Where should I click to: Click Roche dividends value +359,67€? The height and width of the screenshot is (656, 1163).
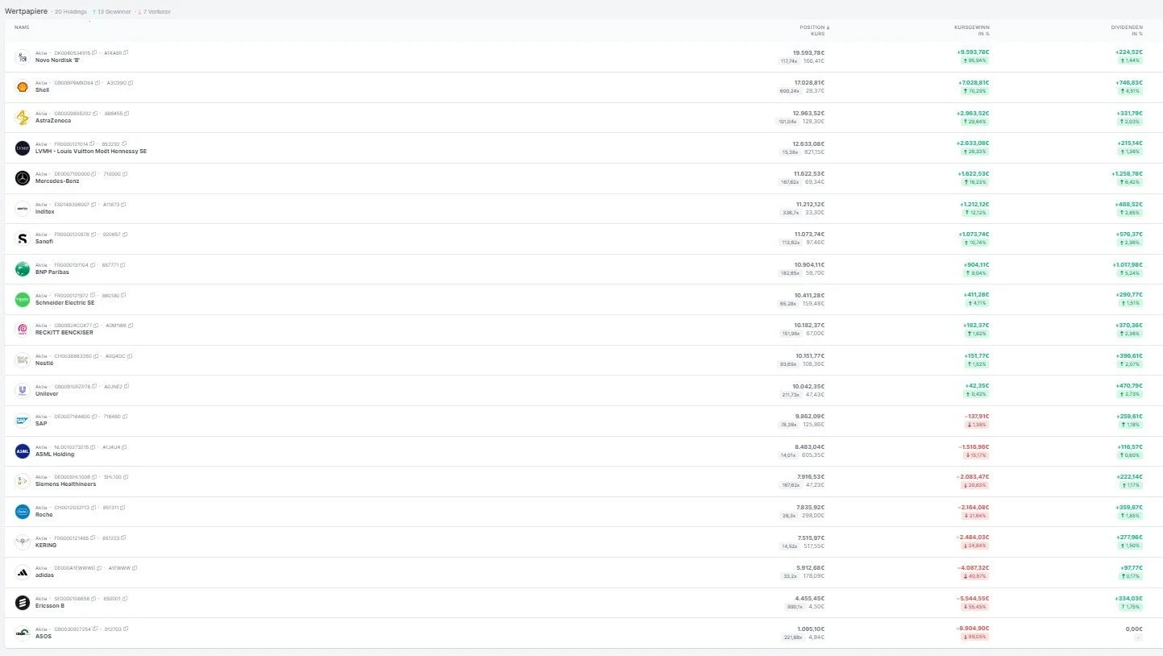tap(1128, 507)
